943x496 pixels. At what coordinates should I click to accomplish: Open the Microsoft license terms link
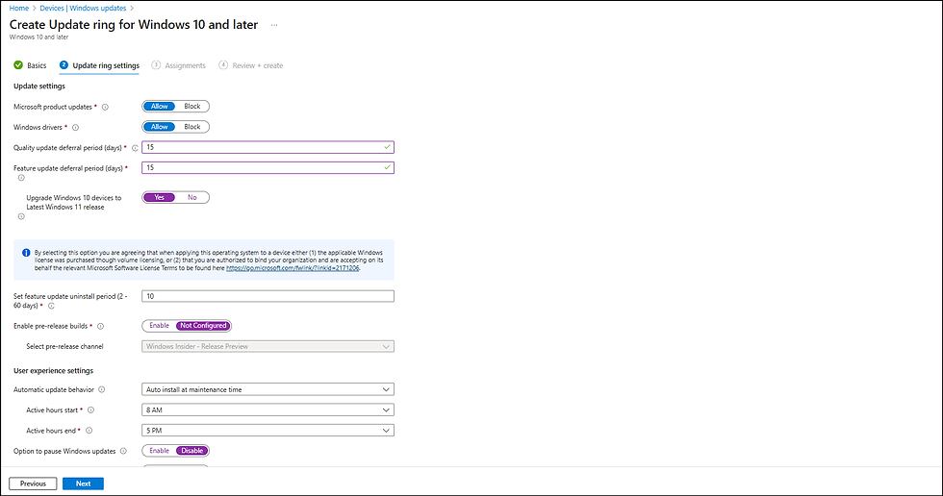pos(293,268)
